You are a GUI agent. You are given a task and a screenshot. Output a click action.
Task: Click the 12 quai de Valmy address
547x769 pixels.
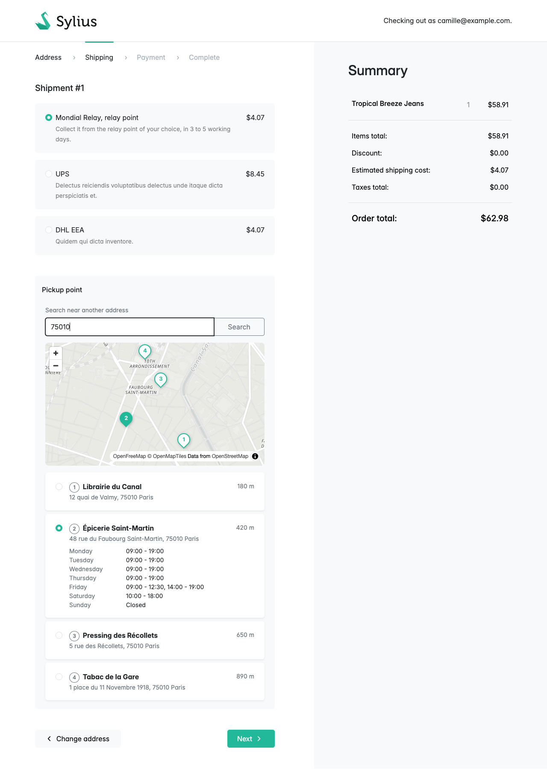tap(111, 497)
